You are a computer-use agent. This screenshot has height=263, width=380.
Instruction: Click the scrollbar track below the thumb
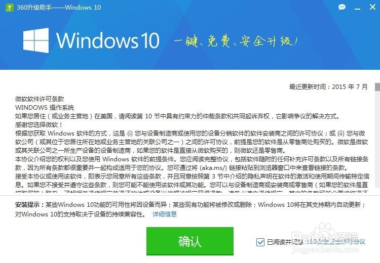[377, 139]
